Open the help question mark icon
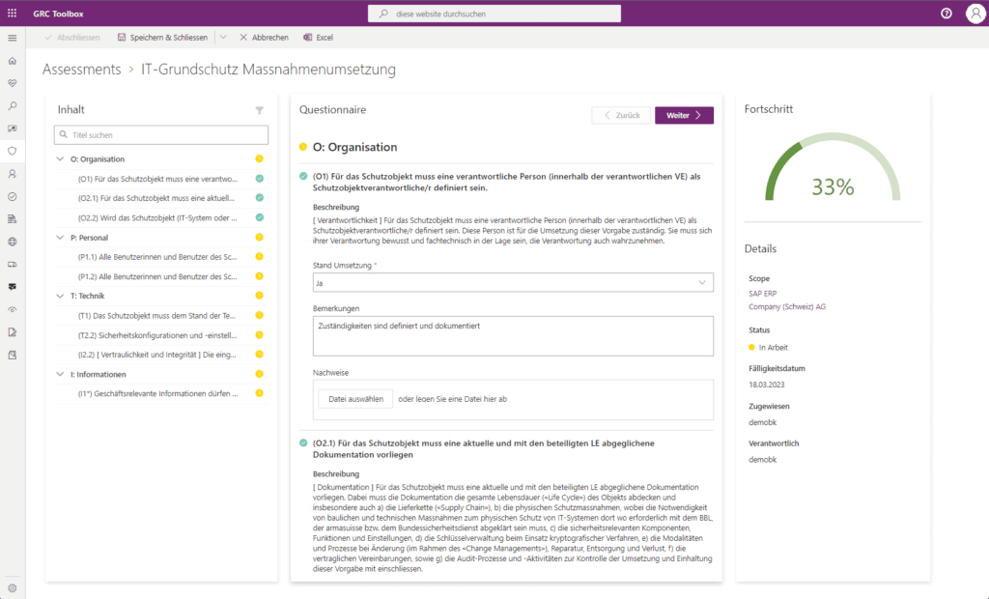 [947, 14]
